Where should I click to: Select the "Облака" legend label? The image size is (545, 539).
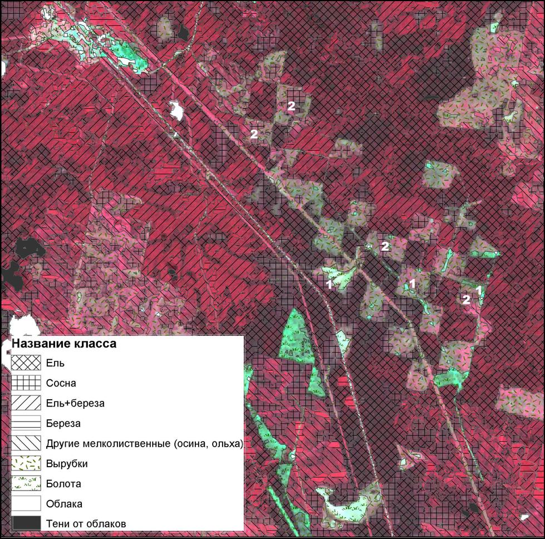tap(64, 504)
